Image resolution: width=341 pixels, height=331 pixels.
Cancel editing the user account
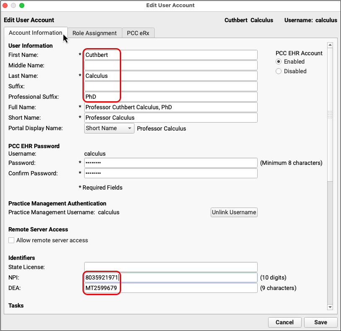tap(284, 322)
